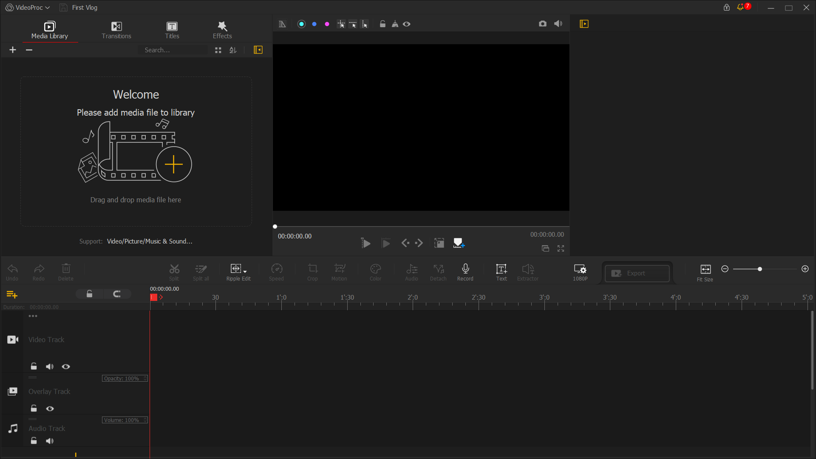Click the second play button in preview
The height and width of the screenshot is (459, 816).
click(386, 243)
